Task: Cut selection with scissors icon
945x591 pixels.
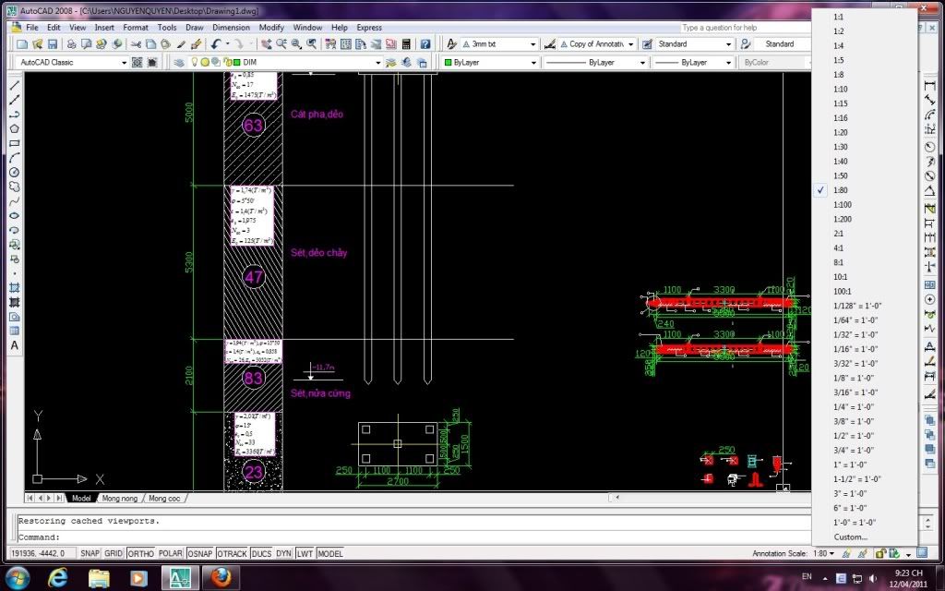Action: (136, 44)
